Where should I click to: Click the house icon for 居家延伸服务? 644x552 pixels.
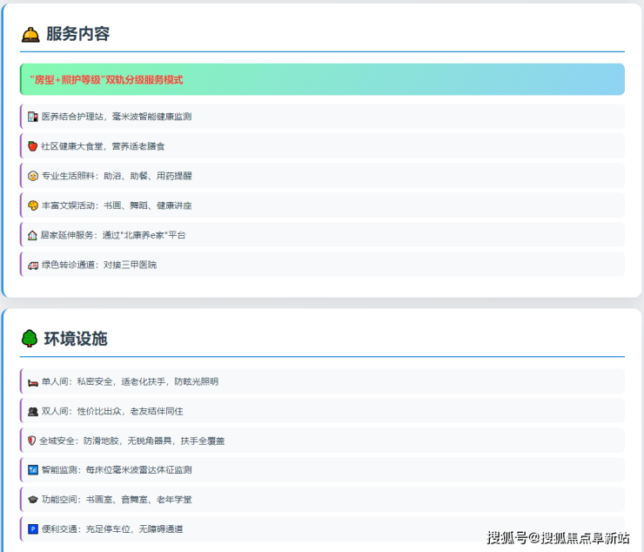(x=33, y=235)
